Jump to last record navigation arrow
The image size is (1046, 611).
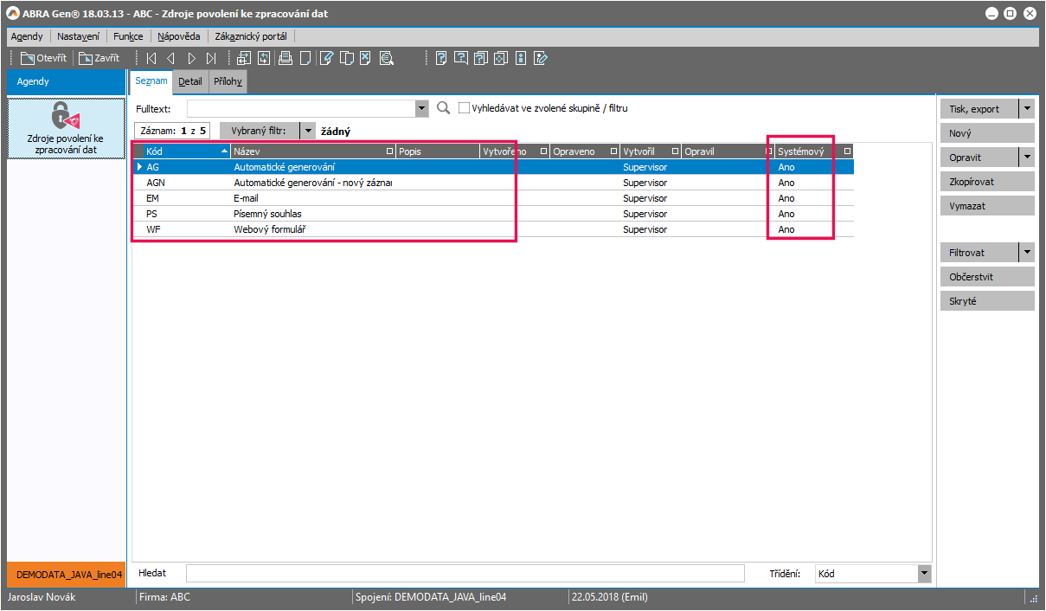(211, 59)
